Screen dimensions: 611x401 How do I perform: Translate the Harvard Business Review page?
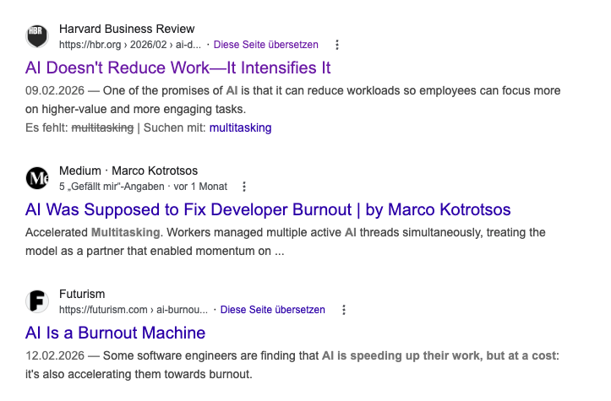[x=265, y=45]
